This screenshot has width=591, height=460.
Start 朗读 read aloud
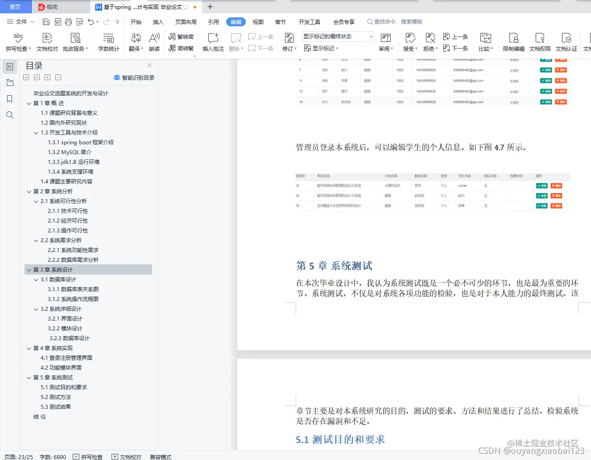pyautogui.click(x=154, y=42)
